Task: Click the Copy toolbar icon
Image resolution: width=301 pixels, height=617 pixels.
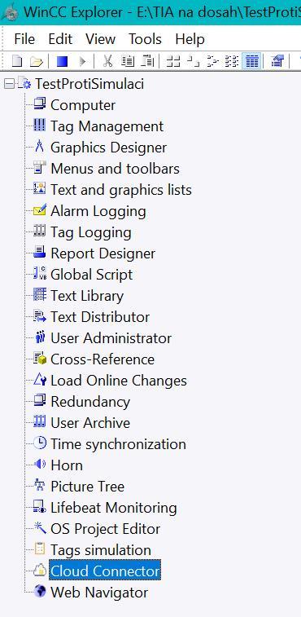Action: (128, 61)
